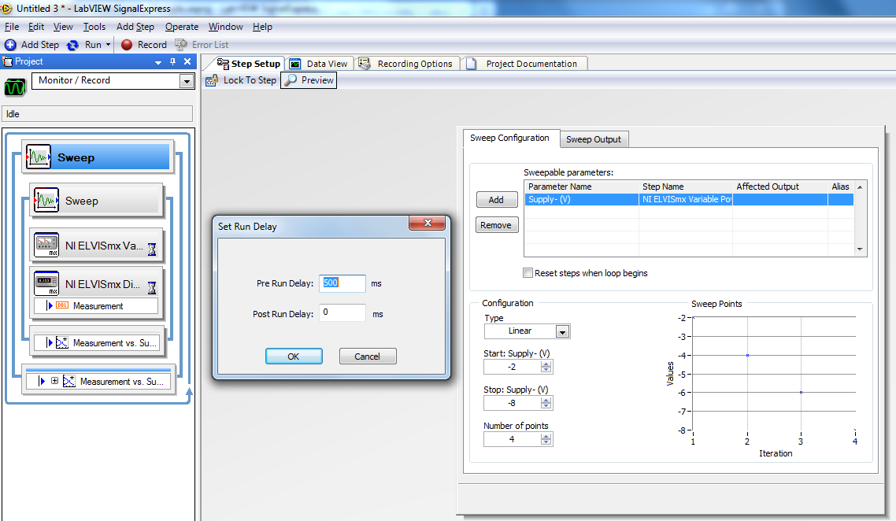Pin the Project panel
The image size is (896, 521).
coord(172,61)
